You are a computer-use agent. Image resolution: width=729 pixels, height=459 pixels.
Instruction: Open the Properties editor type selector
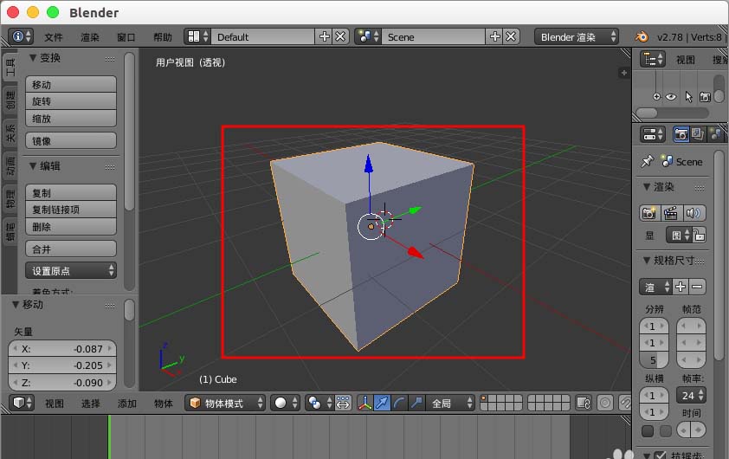pos(653,134)
